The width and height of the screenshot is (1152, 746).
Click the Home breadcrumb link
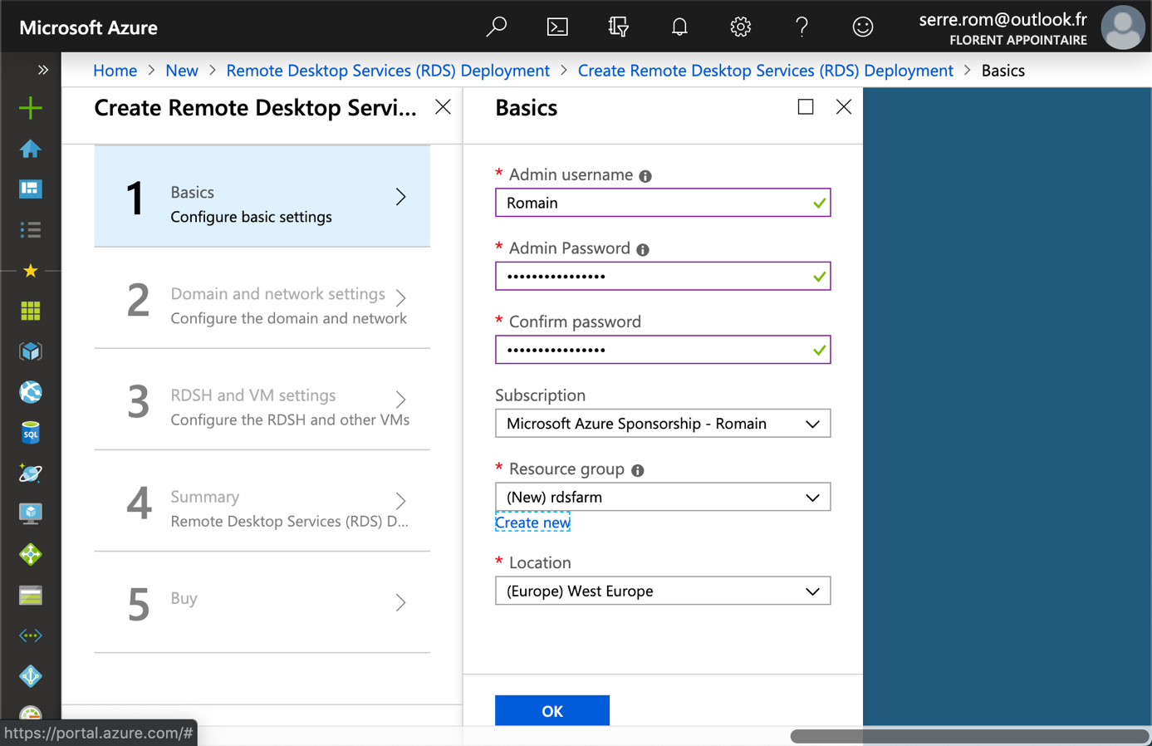tap(115, 71)
